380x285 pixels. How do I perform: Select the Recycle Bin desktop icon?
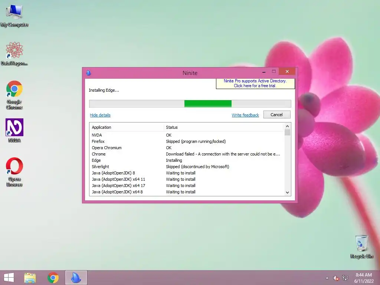tap(361, 246)
